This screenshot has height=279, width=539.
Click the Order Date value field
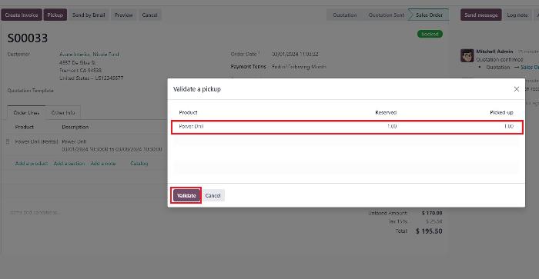coord(295,55)
